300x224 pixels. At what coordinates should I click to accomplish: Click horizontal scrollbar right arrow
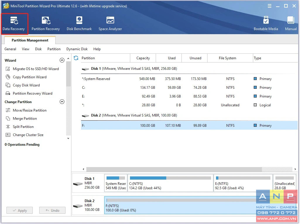(x=295, y=169)
